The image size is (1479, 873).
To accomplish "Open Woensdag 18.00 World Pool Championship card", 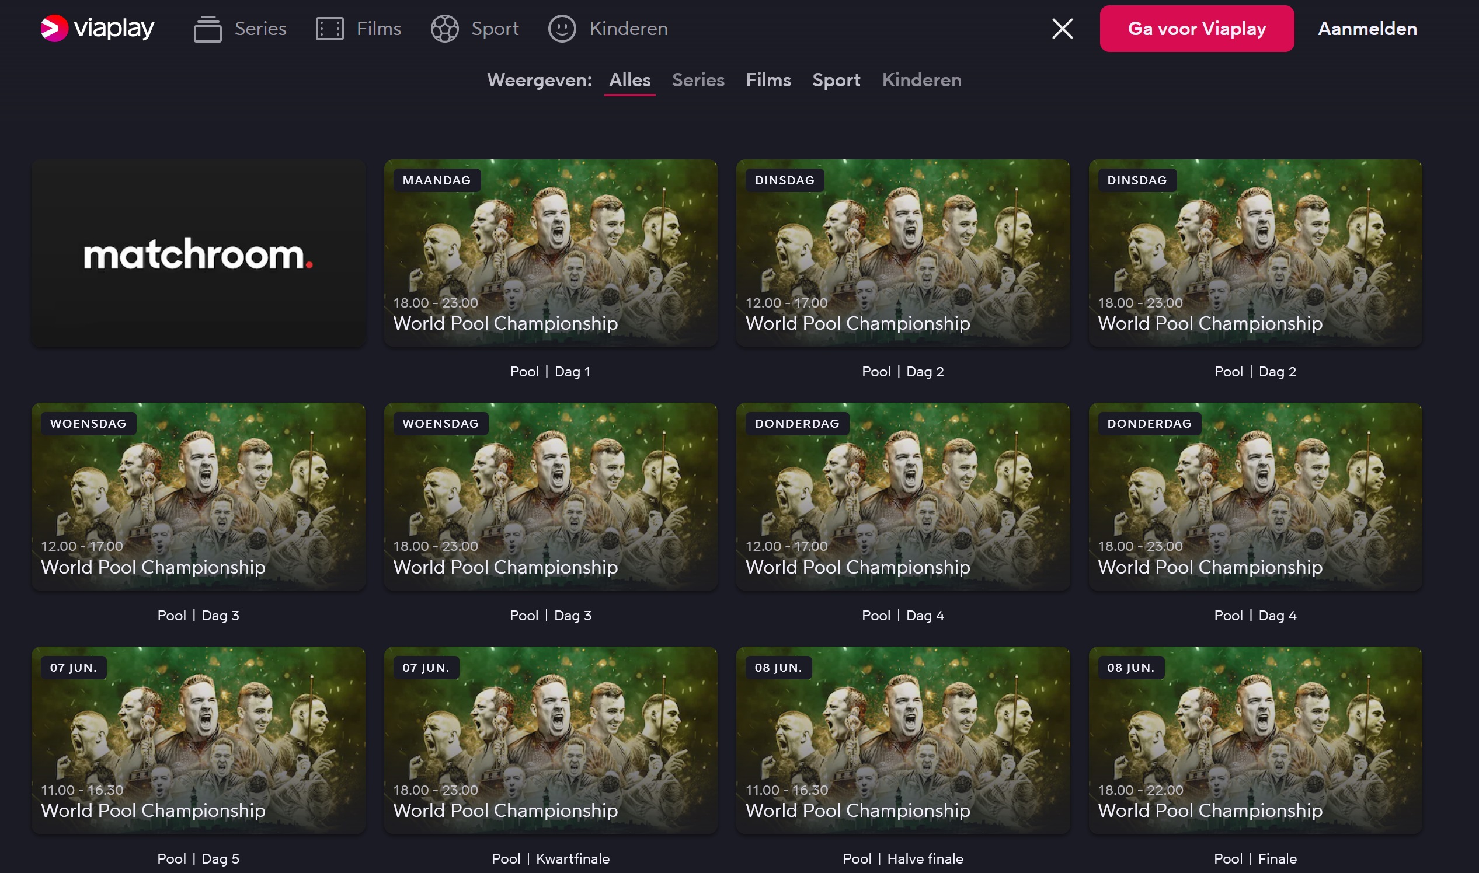I will tap(550, 497).
